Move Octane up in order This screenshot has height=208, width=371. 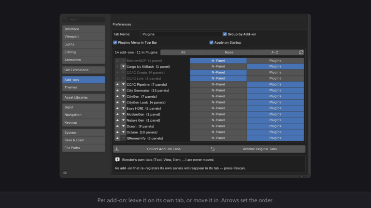117,132
